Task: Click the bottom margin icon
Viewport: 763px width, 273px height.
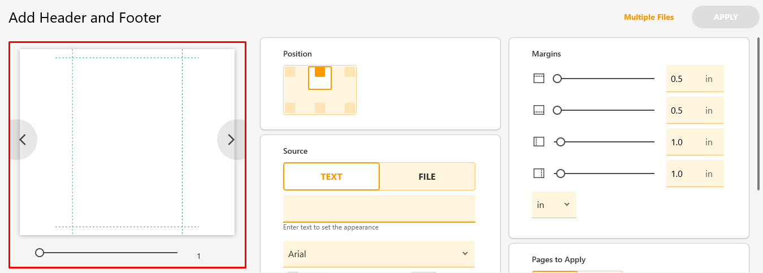Action: [539, 110]
